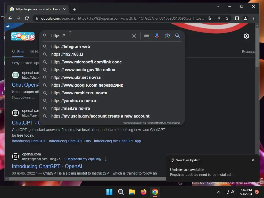Search by image with Google Lens icon
The height and width of the screenshot is (198, 264).
167,36
